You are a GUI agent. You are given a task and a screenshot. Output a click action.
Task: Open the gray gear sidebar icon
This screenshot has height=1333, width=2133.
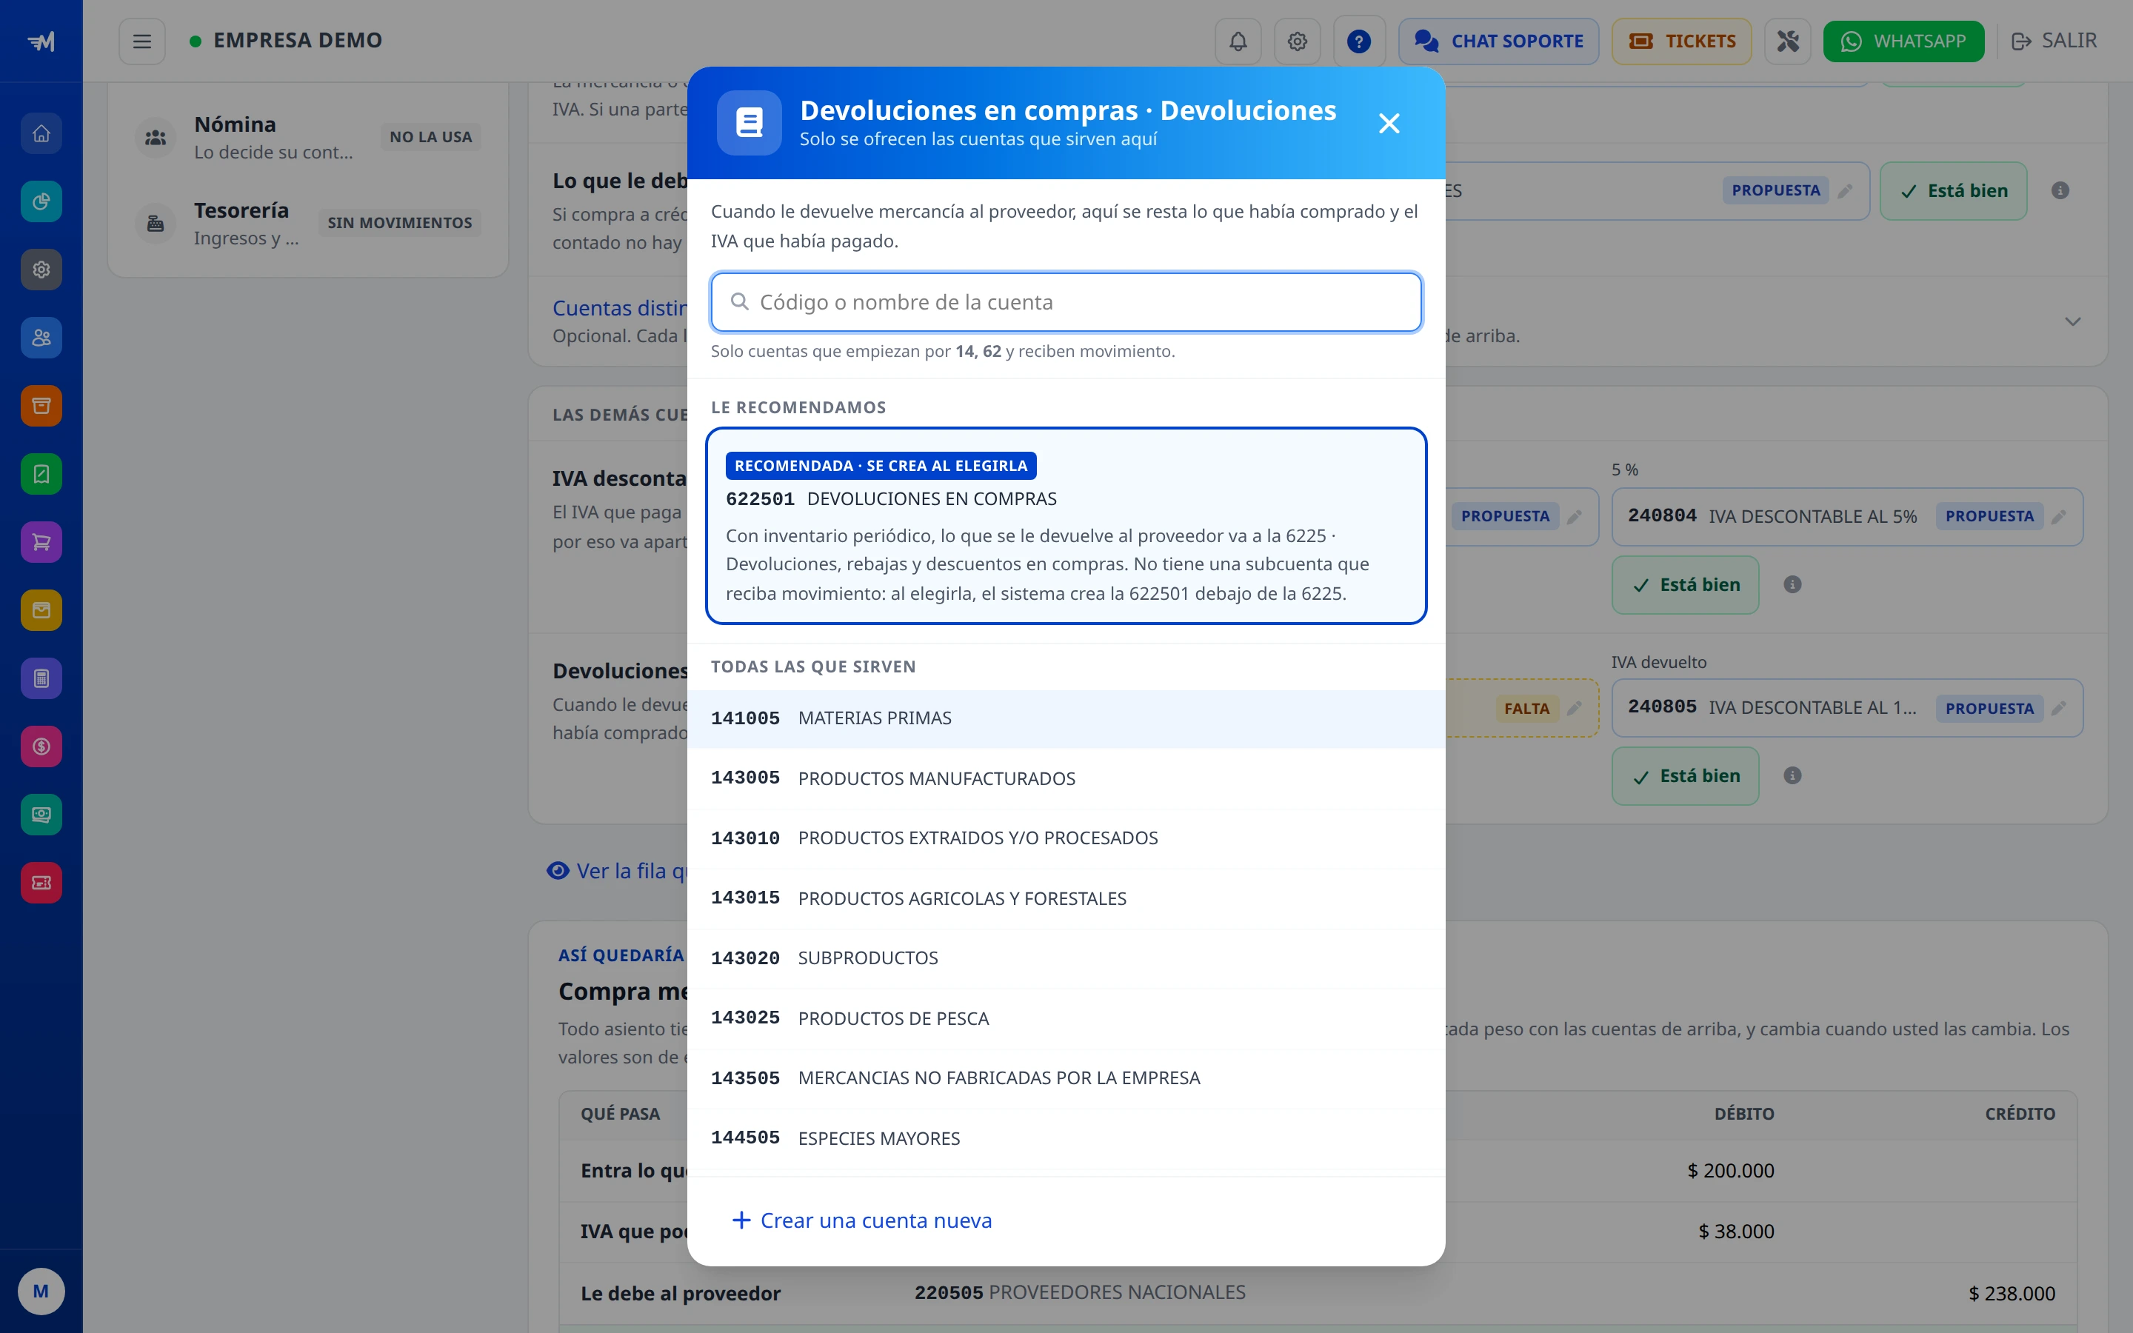point(41,270)
